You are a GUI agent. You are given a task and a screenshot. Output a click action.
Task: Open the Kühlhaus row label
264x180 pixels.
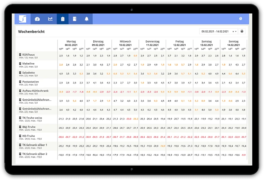(28, 55)
